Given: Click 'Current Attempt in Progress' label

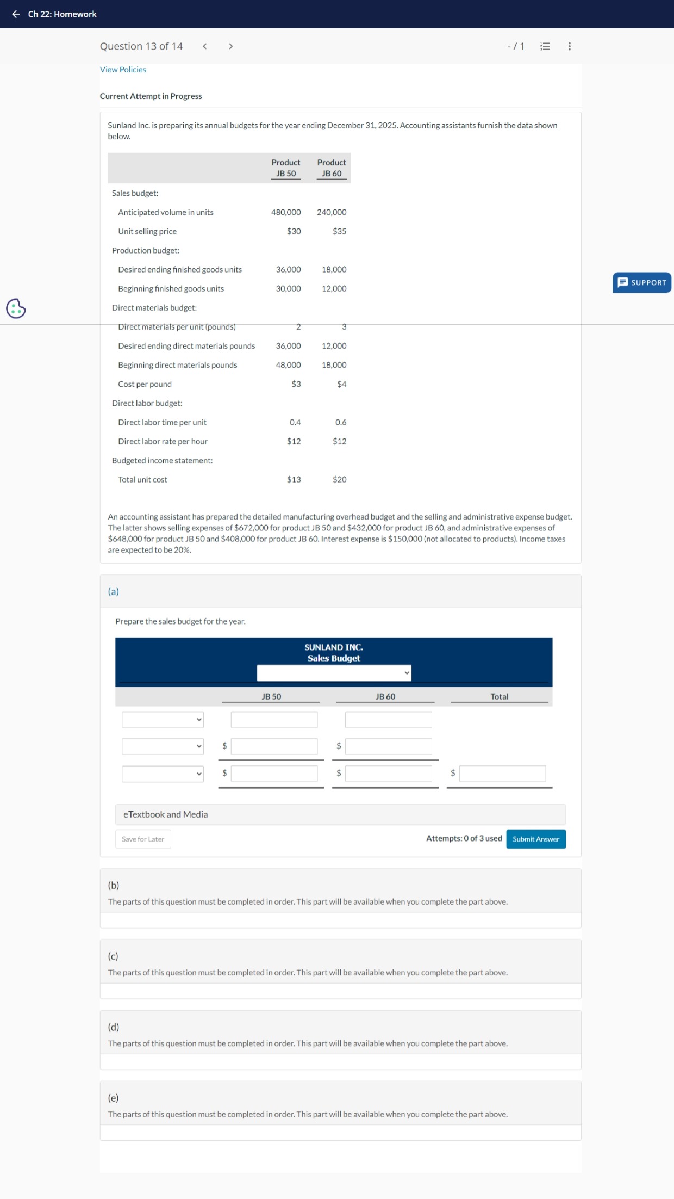Looking at the screenshot, I should coord(151,96).
